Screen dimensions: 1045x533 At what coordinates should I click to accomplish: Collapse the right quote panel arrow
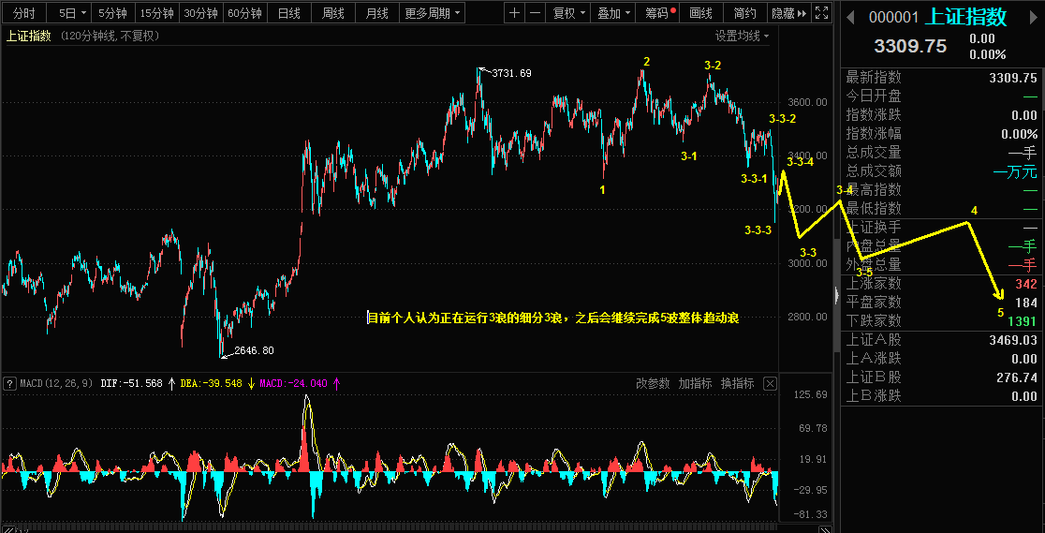[837, 295]
